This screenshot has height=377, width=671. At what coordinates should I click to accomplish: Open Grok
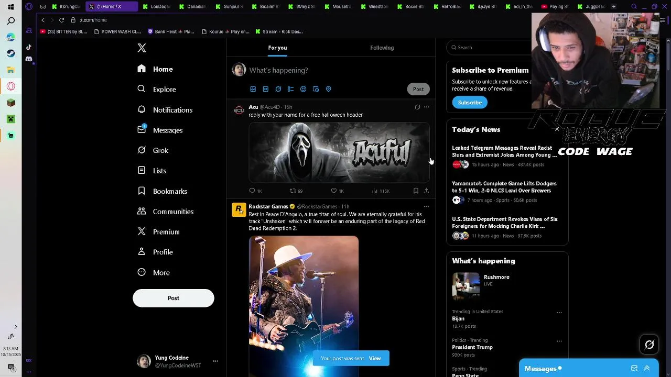point(153,150)
